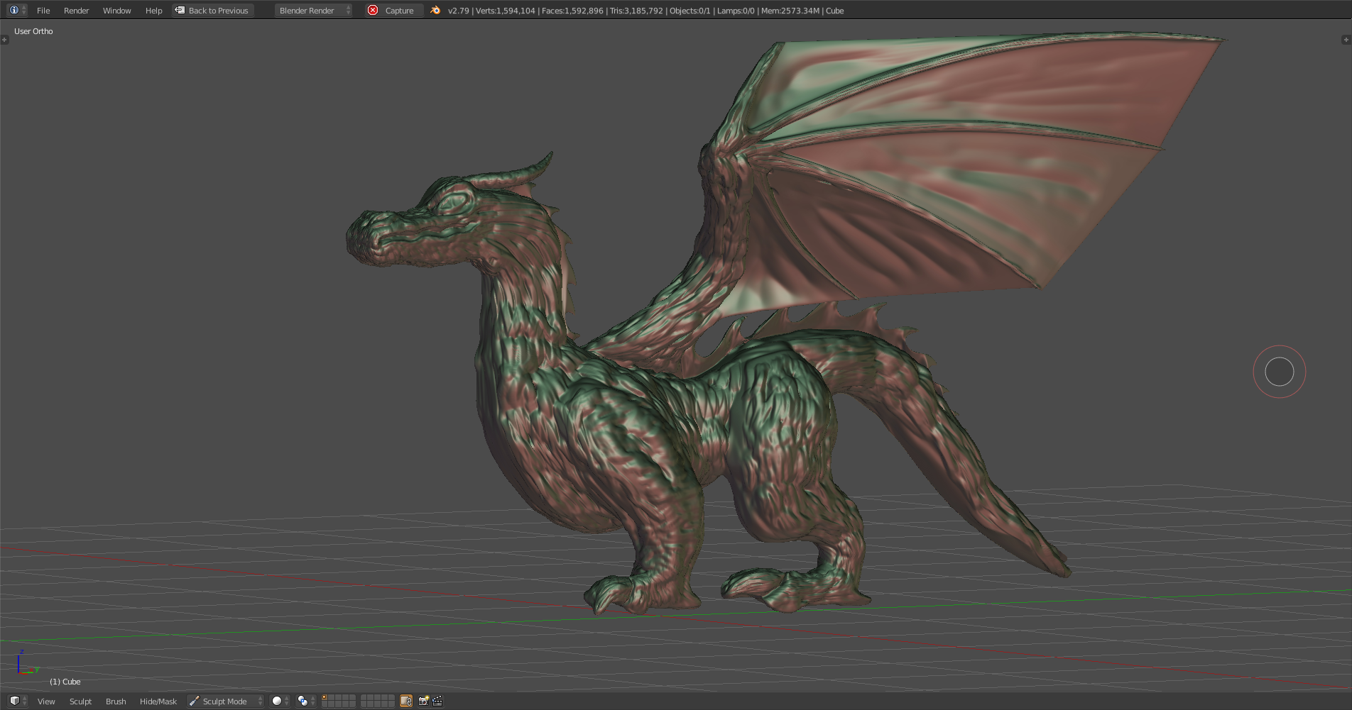
Task: Open the Sculpt Mode dropdown
Action: (x=225, y=701)
